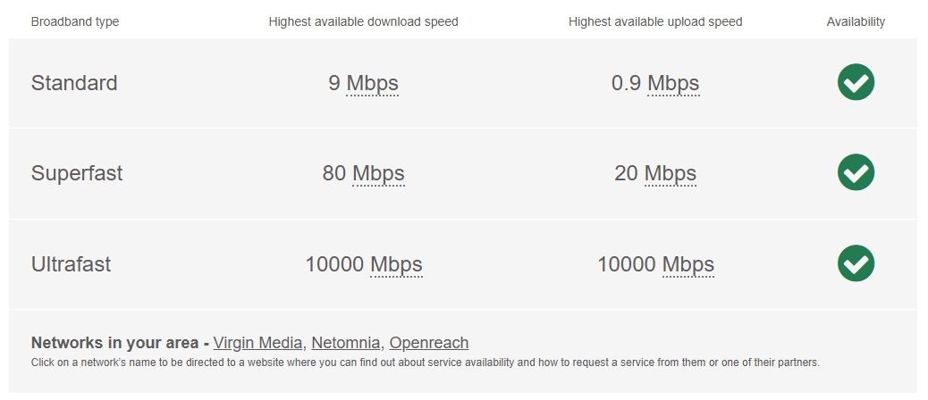Click Mbps abbreviation in Ultrafast upload speed

pos(688,264)
